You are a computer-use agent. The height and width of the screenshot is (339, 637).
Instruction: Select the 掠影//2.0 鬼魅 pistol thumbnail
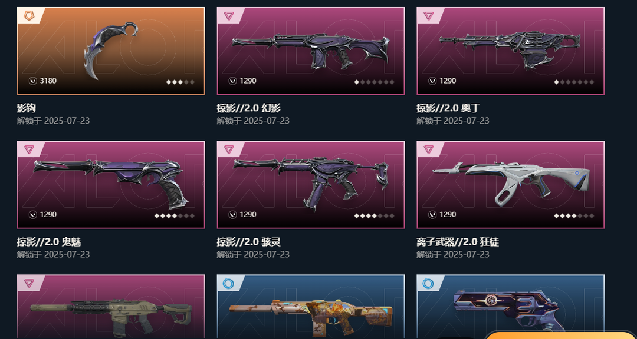111,182
